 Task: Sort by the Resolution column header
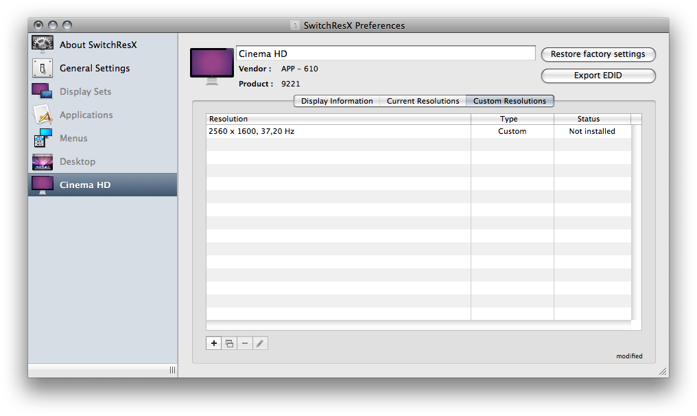pyautogui.click(x=338, y=119)
